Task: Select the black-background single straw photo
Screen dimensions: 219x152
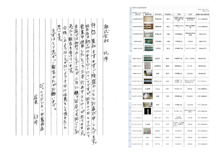Action: click(148, 111)
